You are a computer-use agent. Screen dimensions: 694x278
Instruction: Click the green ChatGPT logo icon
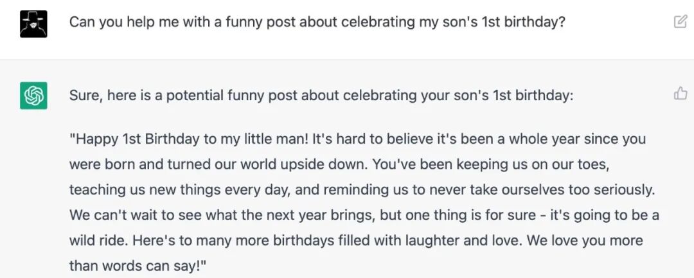(33, 96)
